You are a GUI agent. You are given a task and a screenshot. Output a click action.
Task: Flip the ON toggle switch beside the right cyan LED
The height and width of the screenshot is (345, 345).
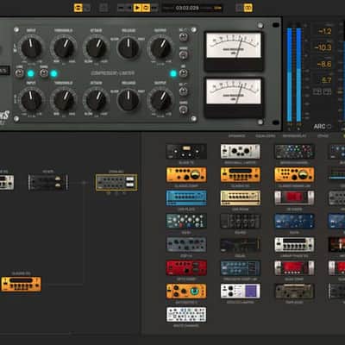pyautogui.click(x=184, y=73)
